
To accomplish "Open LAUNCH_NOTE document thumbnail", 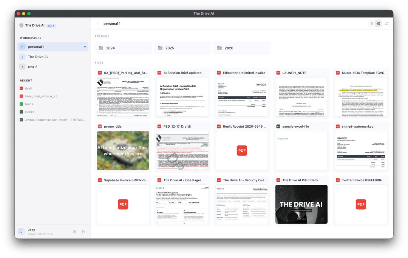I will 301,97.
